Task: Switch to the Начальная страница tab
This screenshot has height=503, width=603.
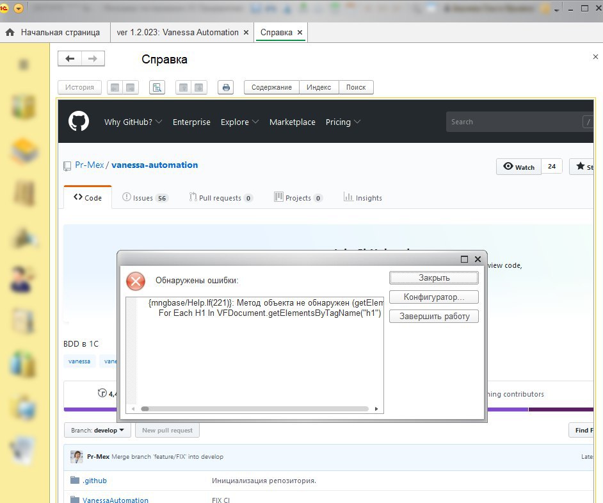Action: coord(55,32)
